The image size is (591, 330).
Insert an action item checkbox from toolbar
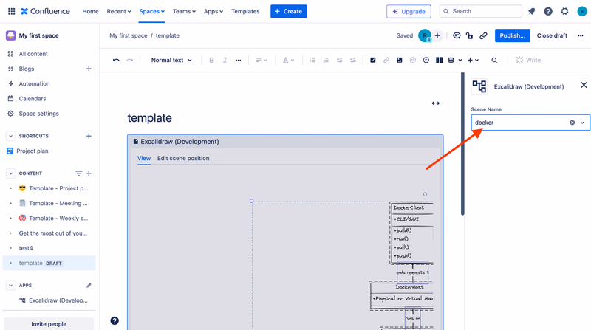[373, 60]
